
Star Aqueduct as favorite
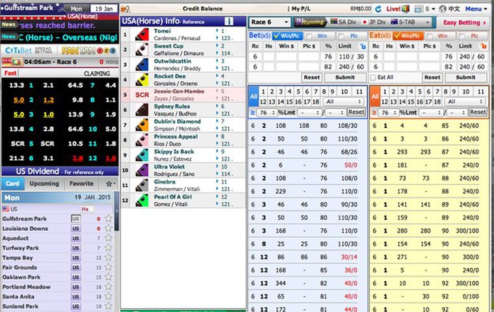click(109, 238)
